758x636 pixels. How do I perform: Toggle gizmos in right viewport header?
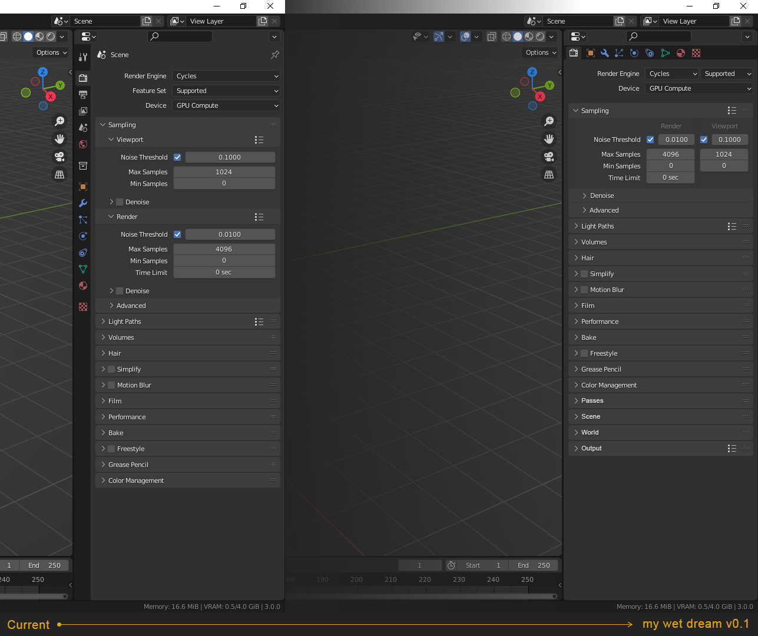[439, 37]
